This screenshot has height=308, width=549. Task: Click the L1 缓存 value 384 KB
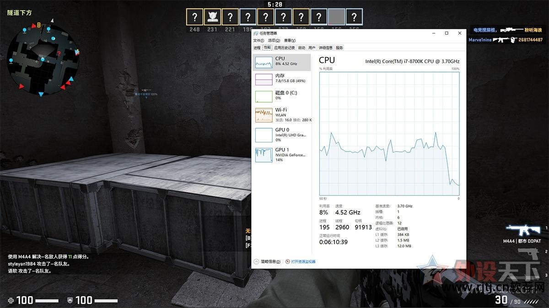pyautogui.click(x=403, y=235)
